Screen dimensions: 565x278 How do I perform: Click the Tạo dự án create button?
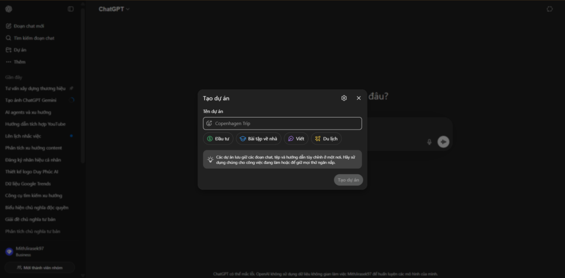[349, 180]
